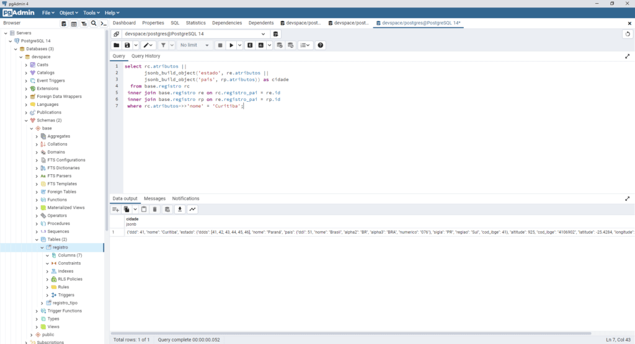Switch to the SQL tab
Image resolution: width=635 pixels, height=344 pixels.
(175, 23)
